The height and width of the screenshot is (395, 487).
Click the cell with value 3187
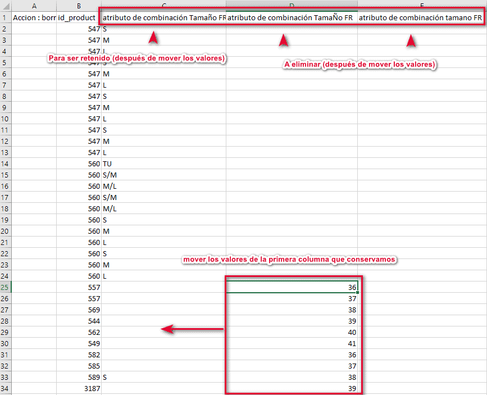[x=79, y=388]
